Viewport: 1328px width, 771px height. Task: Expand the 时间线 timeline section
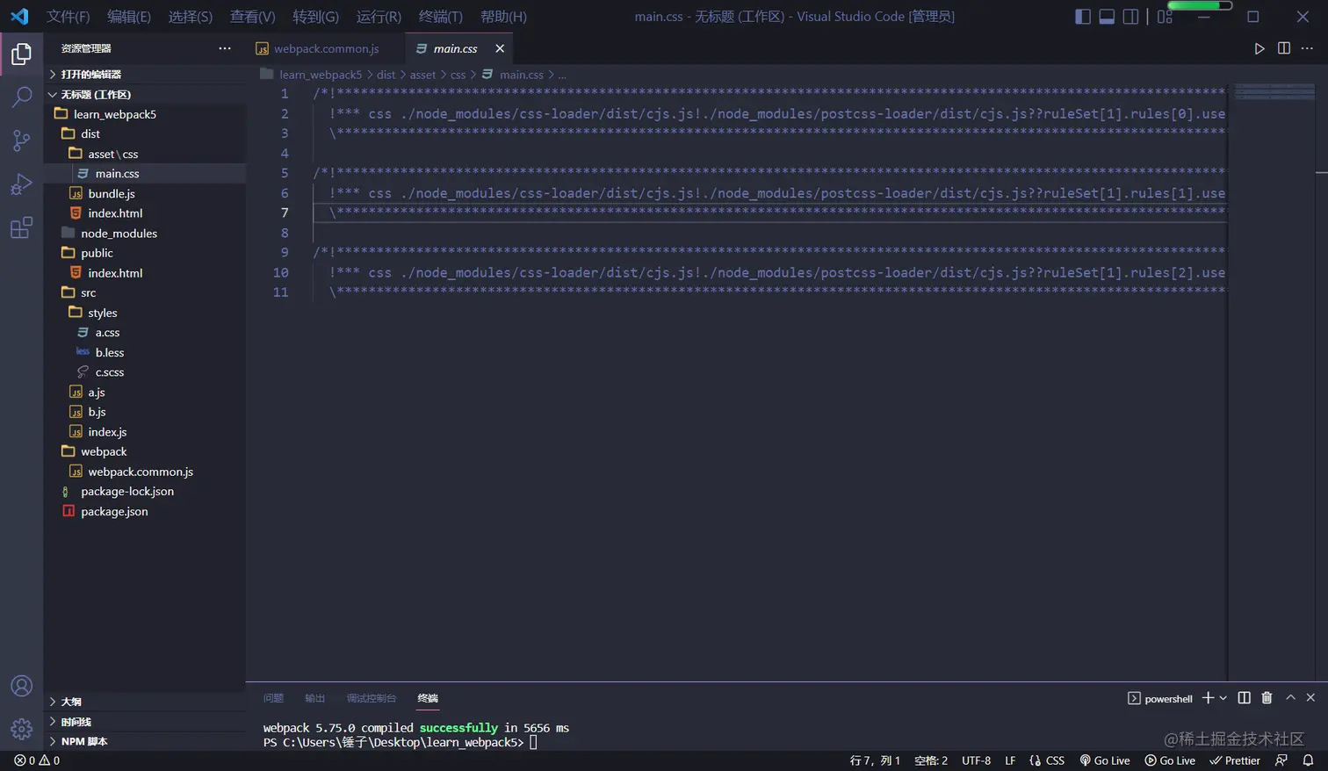pos(145,722)
